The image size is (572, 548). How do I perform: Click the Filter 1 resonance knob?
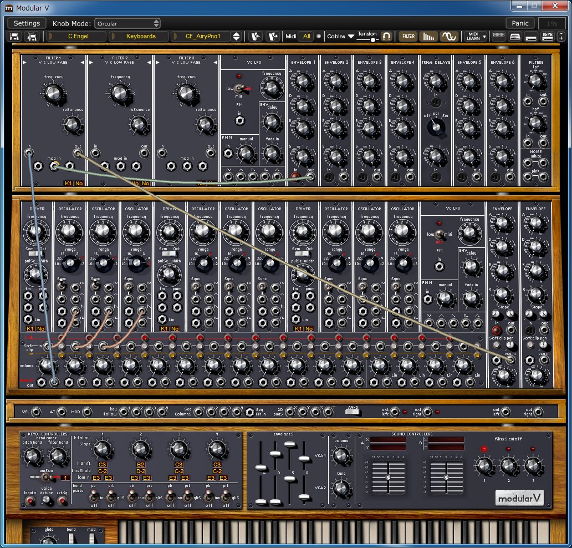(x=73, y=124)
